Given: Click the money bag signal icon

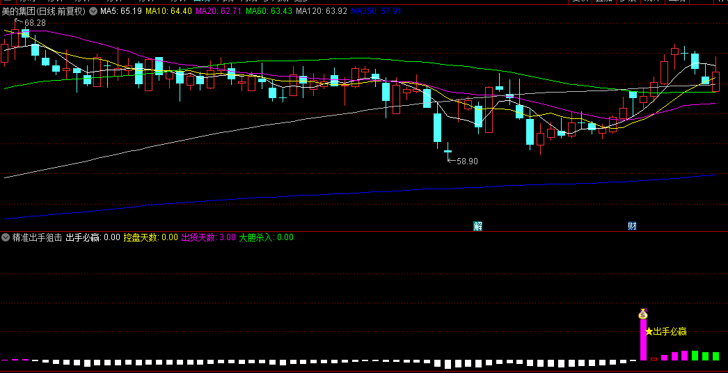Looking at the screenshot, I should (x=643, y=314).
